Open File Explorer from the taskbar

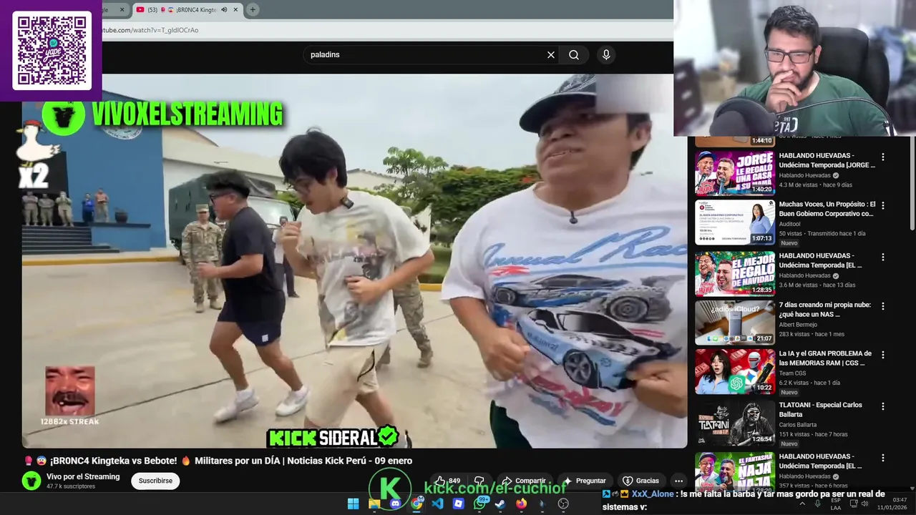374,504
